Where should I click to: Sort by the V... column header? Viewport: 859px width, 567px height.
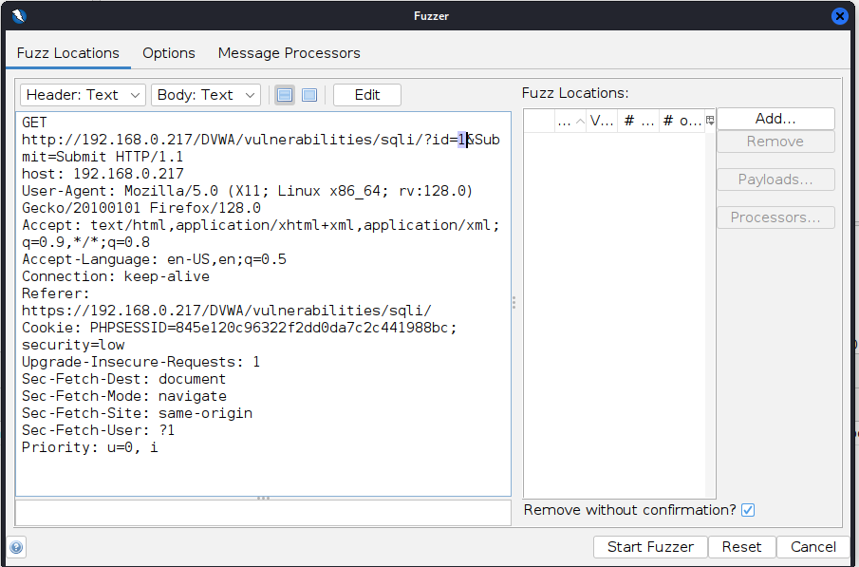point(602,121)
